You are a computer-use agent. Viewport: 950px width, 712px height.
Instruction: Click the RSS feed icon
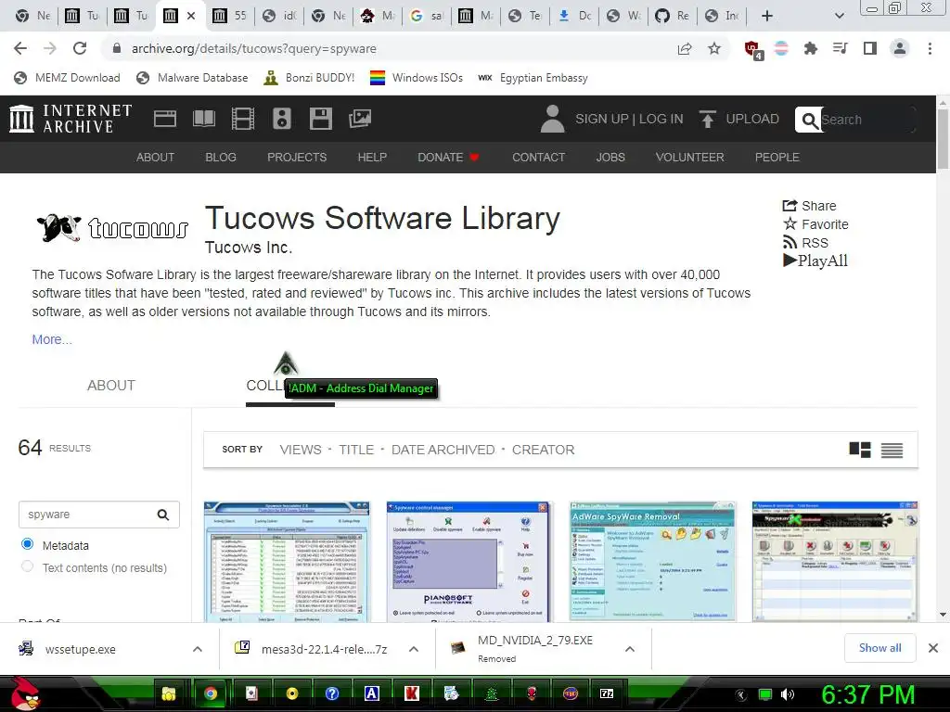(x=790, y=242)
